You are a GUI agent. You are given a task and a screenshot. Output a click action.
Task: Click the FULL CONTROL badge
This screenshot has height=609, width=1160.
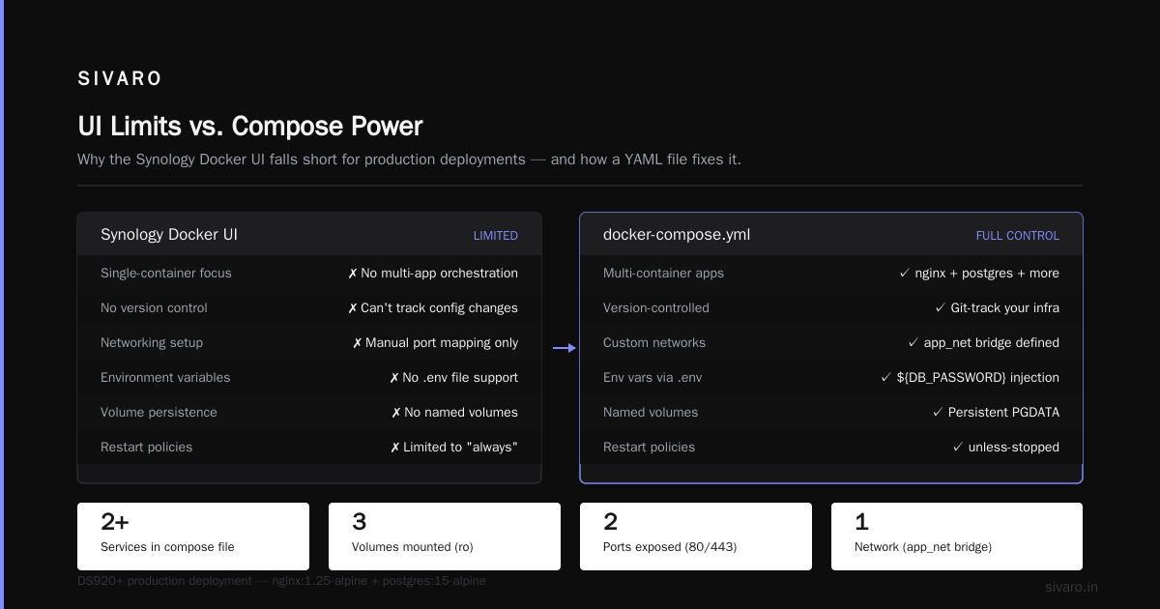(x=1017, y=236)
